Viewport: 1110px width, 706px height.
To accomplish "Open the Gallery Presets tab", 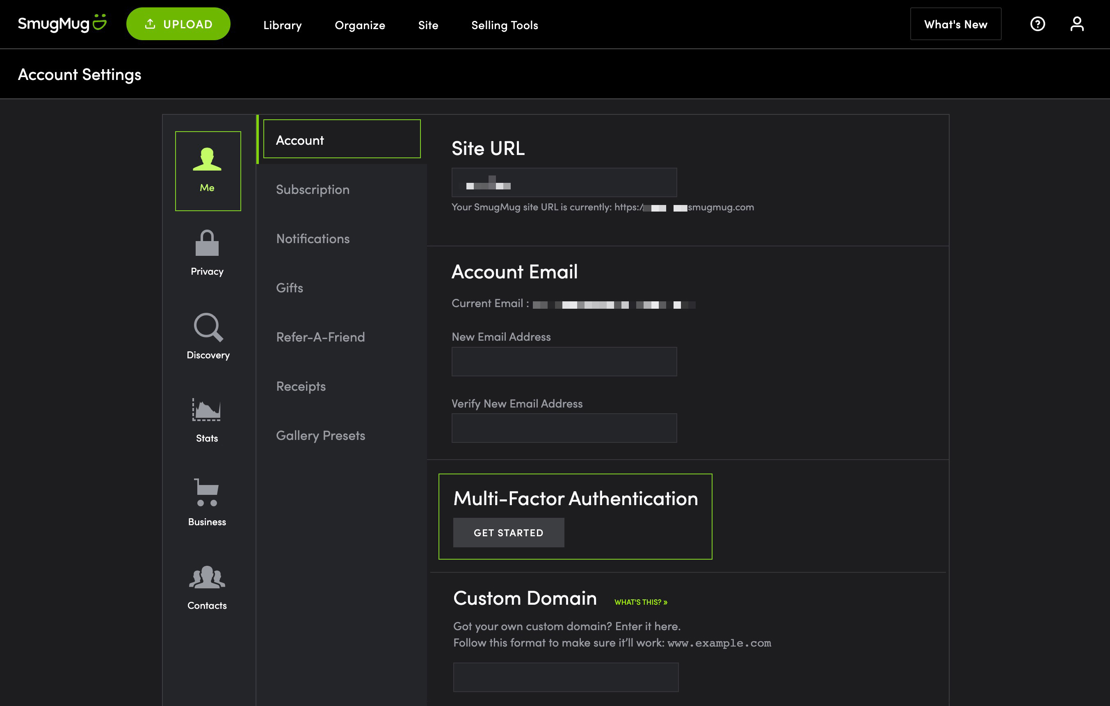I will [x=320, y=435].
